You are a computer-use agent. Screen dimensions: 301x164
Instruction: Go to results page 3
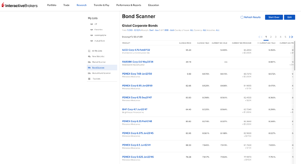coord(276,37)
